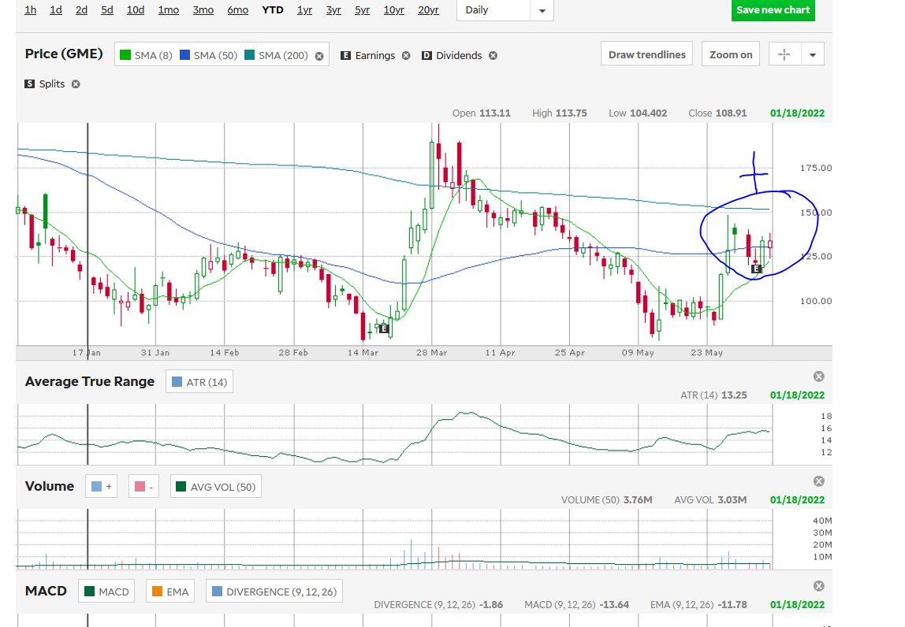This screenshot has height=627, width=905.
Task: Click the March earnings E marker on chart
Action: click(x=384, y=328)
